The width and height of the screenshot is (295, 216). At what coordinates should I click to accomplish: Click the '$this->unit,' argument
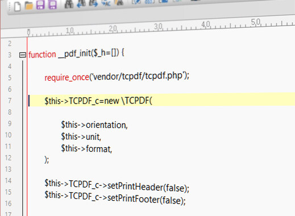click(x=81, y=136)
